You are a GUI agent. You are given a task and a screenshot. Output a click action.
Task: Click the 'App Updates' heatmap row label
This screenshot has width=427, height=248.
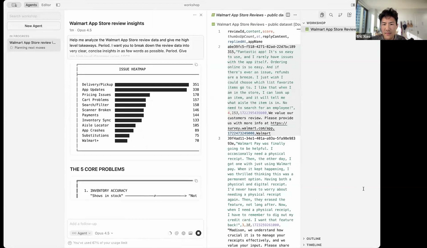[93, 89]
